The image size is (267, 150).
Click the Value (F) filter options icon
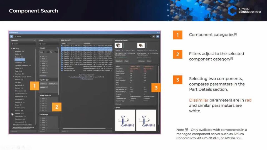pos(57,48)
